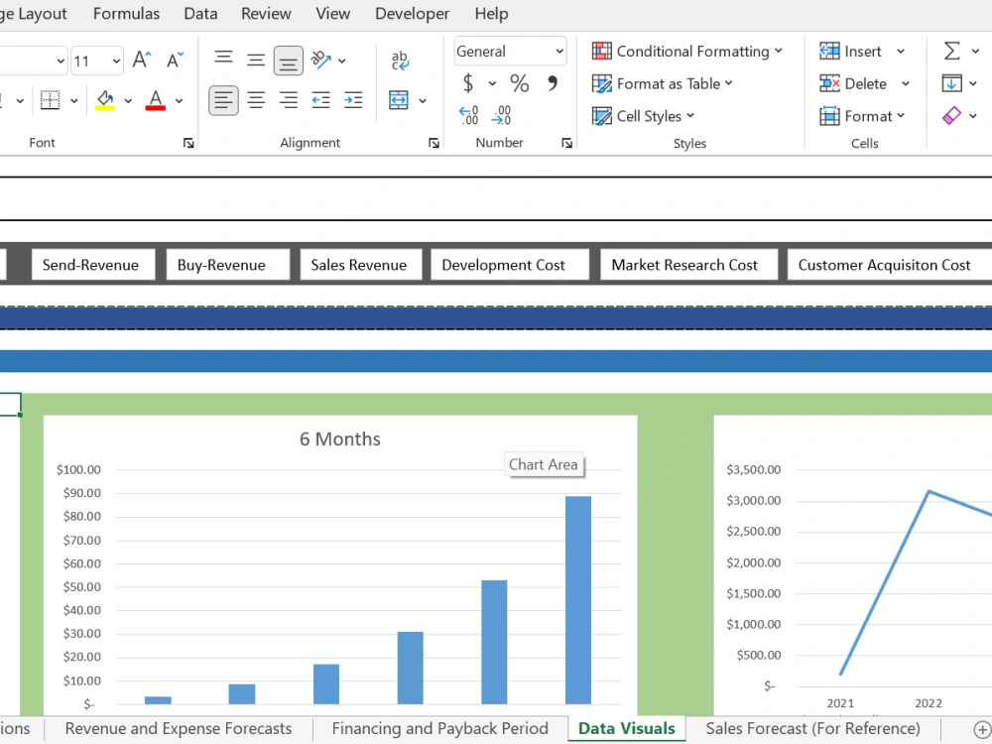Expand Merge & Center options arrow
992x744 pixels.
pos(423,100)
